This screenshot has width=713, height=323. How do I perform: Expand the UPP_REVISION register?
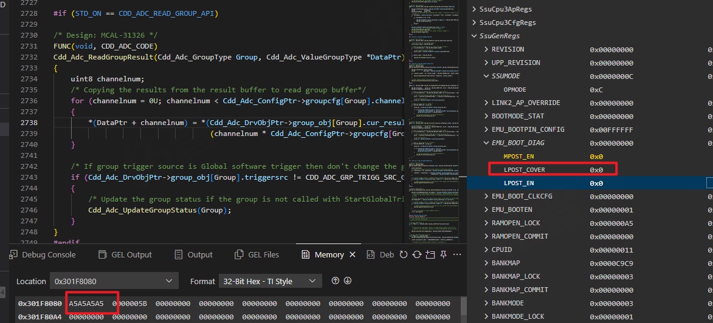coord(486,63)
